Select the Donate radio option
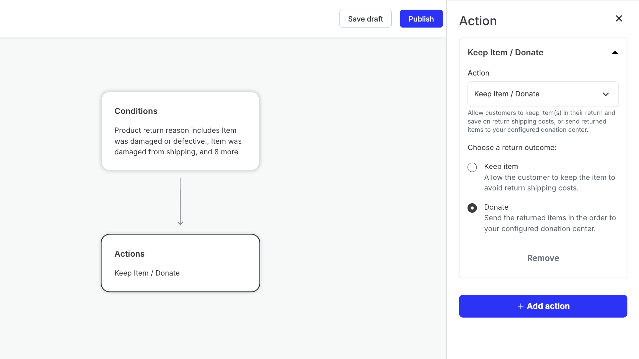Screen dimensions: 639x359 (472, 208)
